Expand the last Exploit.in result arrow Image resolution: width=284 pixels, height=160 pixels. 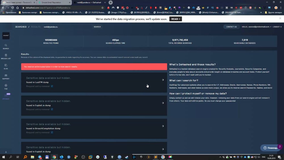(x=163, y=149)
